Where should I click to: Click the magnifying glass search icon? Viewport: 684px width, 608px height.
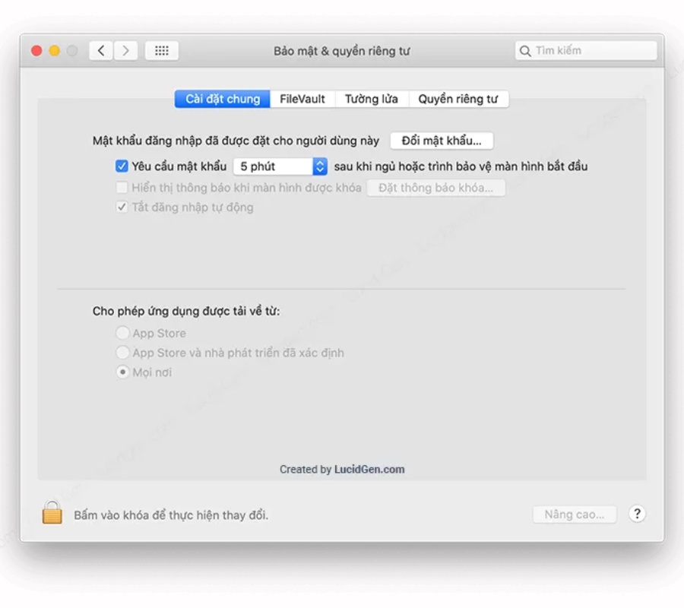pyautogui.click(x=525, y=51)
